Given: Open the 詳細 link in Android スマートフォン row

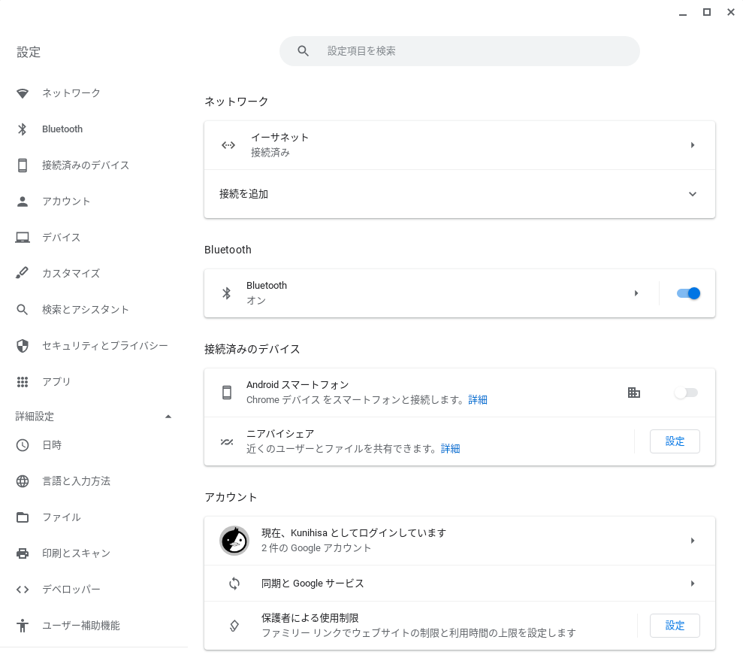Looking at the screenshot, I should (478, 400).
